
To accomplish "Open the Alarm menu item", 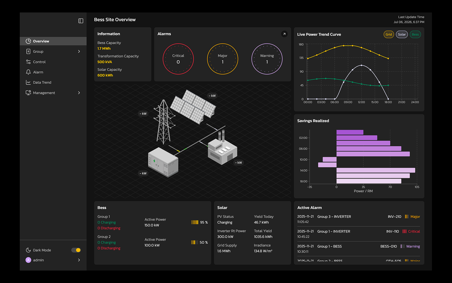I will click(x=53, y=72).
